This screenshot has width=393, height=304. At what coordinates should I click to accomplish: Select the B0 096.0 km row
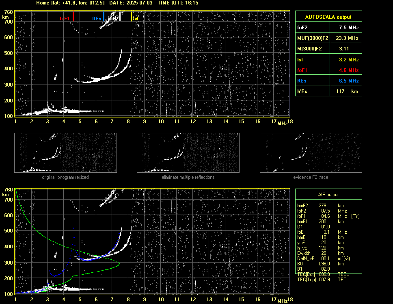point(320,263)
